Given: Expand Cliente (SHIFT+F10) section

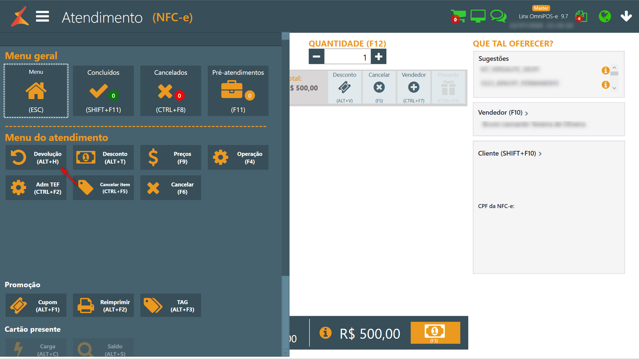Looking at the screenshot, I should (x=510, y=154).
